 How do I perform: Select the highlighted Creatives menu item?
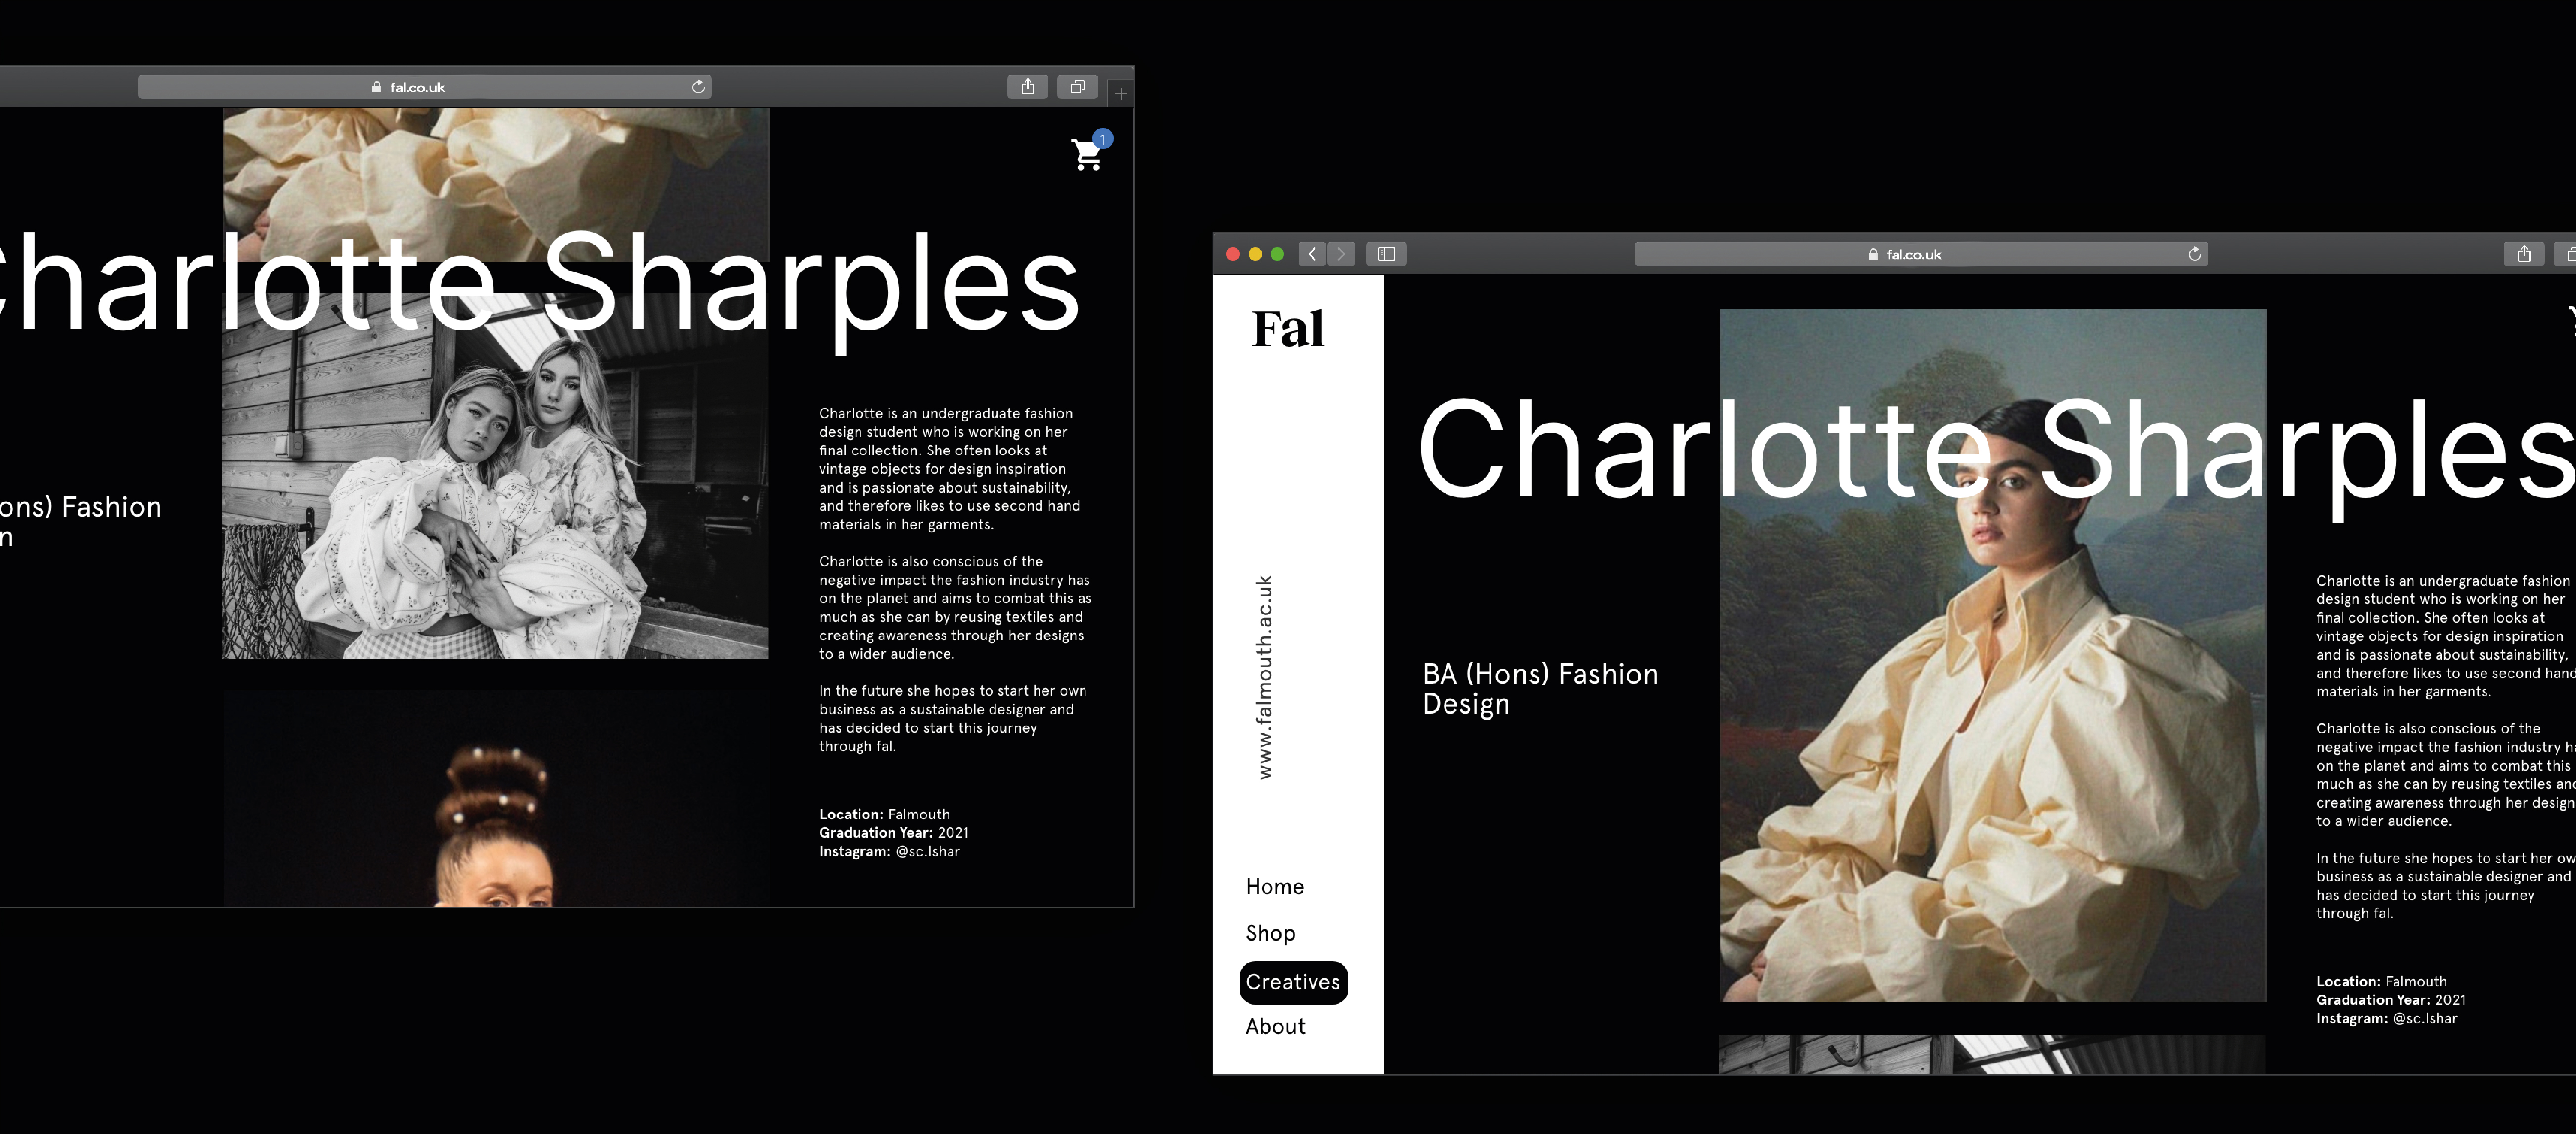(x=1292, y=982)
